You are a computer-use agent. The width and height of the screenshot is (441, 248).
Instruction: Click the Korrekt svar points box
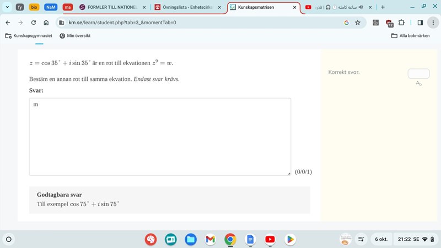tap(418, 73)
